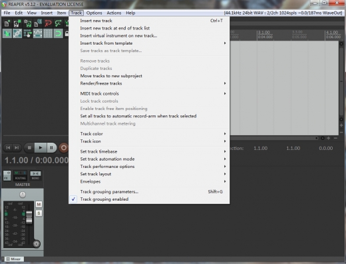Click the Open Project toolbar icon
Viewport: 346px width, 264px height.
coord(17,23)
